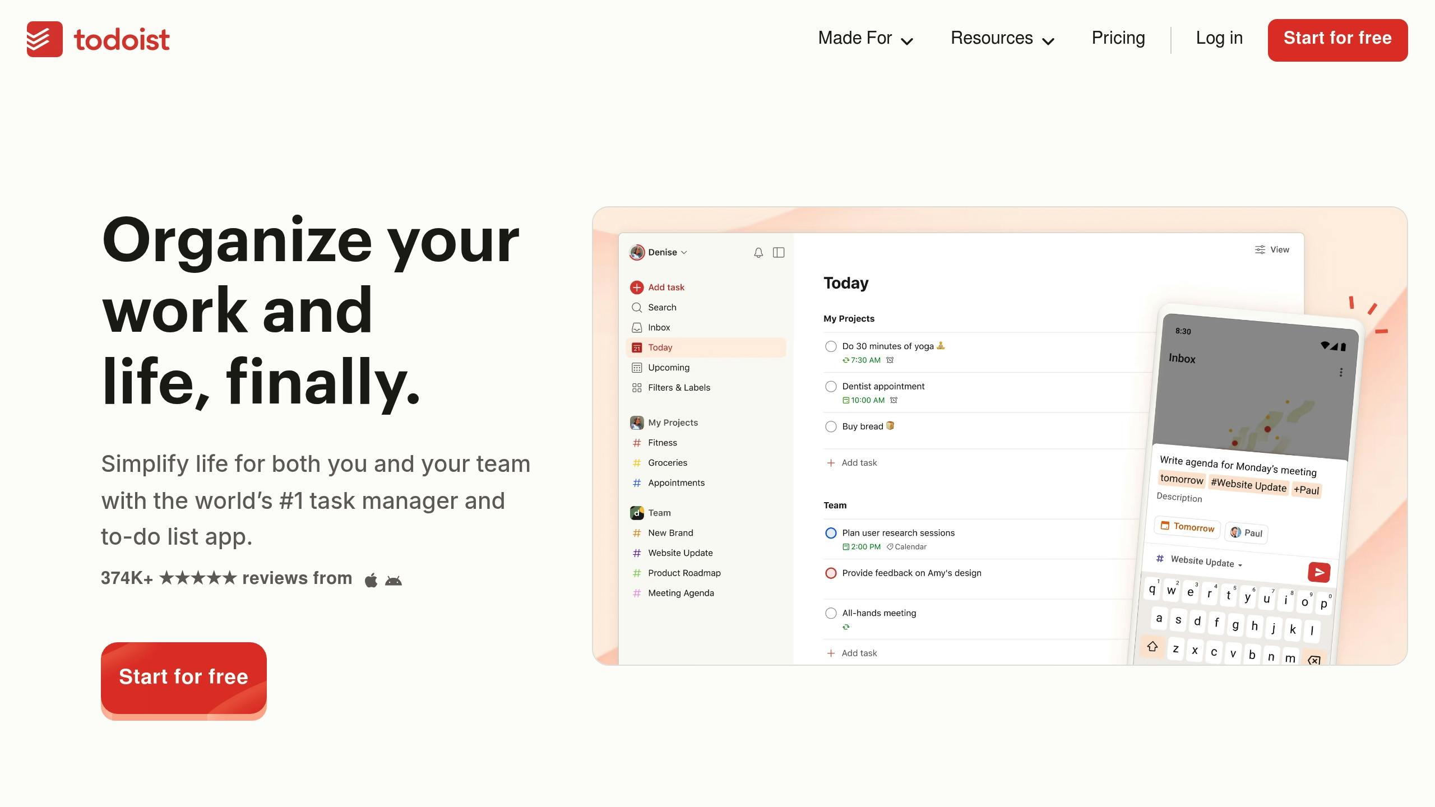Check off Do 30 minutes of yoga
Screen dimensions: 1435x807
(x=831, y=347)
